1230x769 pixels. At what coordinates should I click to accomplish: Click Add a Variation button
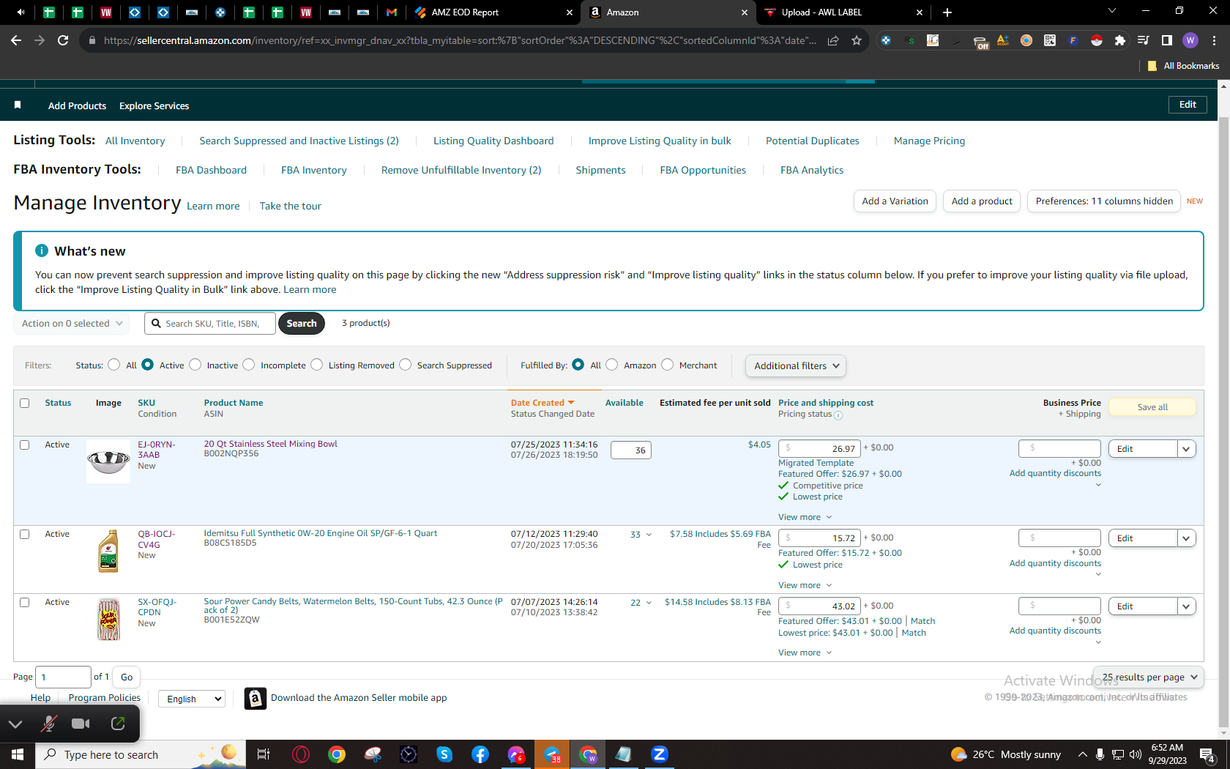point(895,201)
